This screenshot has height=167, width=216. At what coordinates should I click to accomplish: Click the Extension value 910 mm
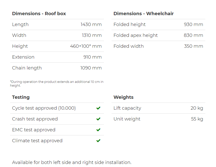coord(93,57)
